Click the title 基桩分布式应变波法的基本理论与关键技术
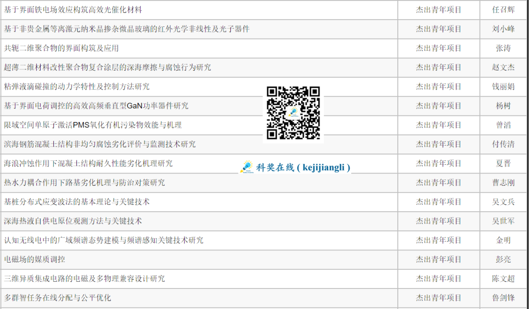Image resolution: width=529 pixels, height=309 pixels. click(77, 201)
